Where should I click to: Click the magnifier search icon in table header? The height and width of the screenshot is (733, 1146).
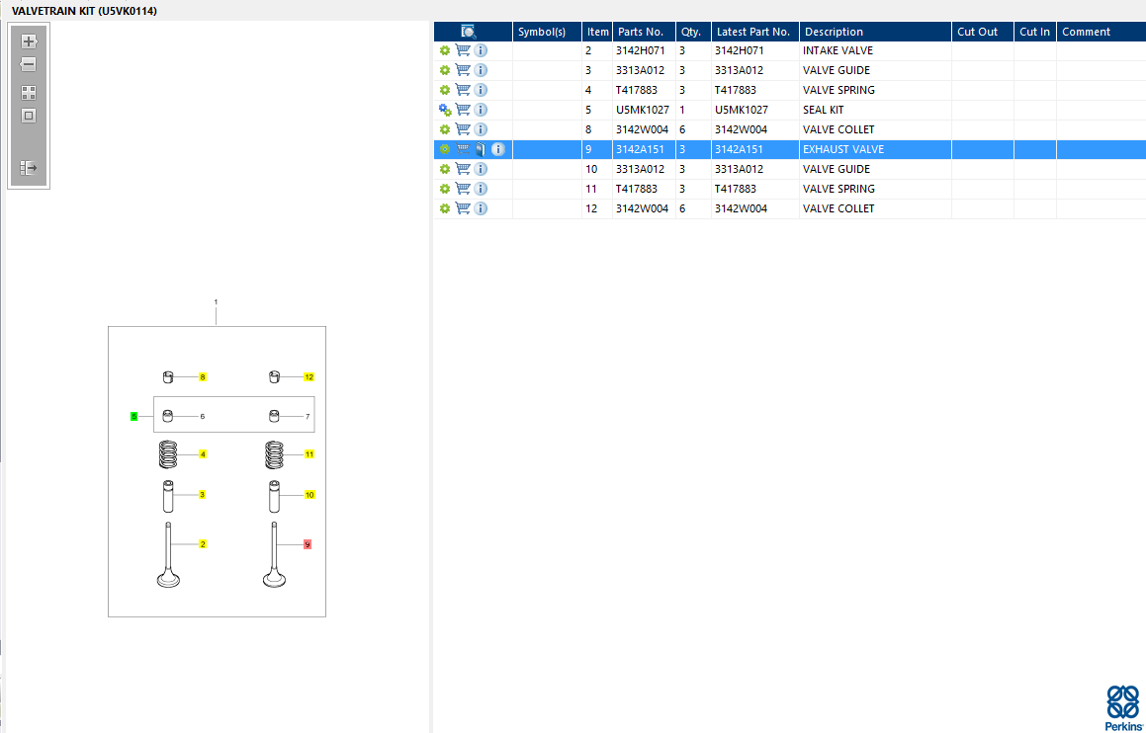click(x=469, y=32)
